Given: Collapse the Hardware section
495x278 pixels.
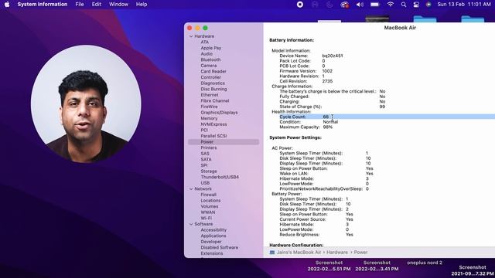Looking at the screenshot, I should [191, 36].
